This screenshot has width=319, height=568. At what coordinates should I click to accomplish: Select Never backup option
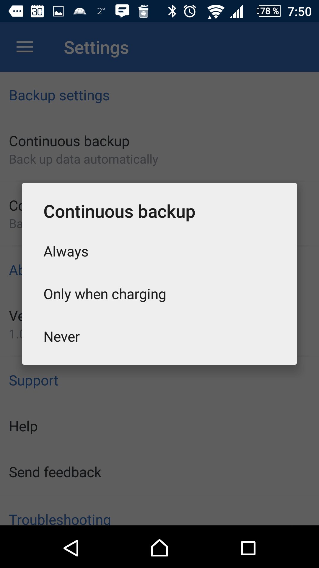click(159, 337)
